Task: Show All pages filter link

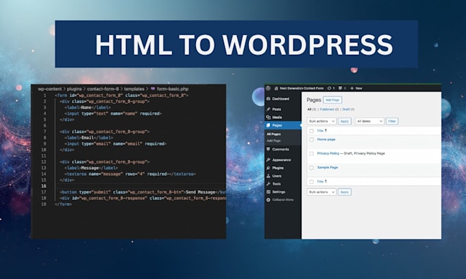Action: pos(309,109)
